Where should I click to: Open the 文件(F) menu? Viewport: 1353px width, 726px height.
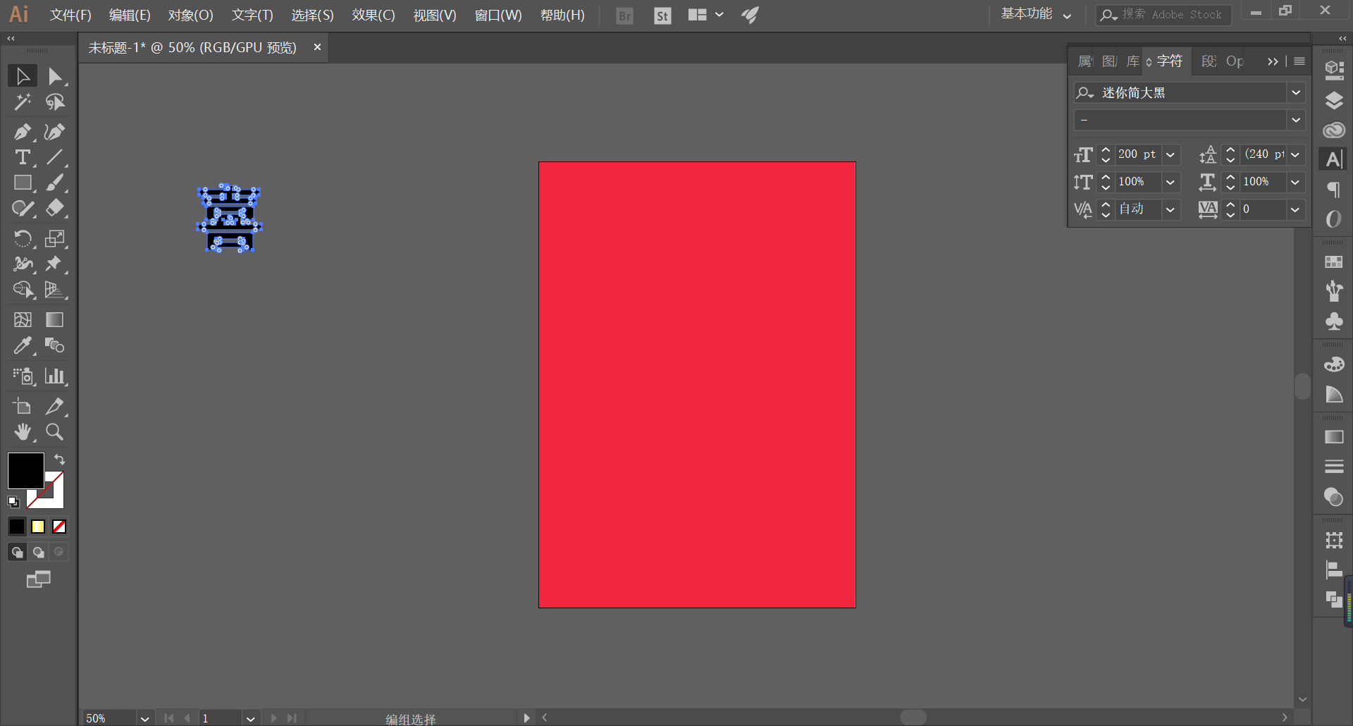pyautogui.click(x=70, y=15)
